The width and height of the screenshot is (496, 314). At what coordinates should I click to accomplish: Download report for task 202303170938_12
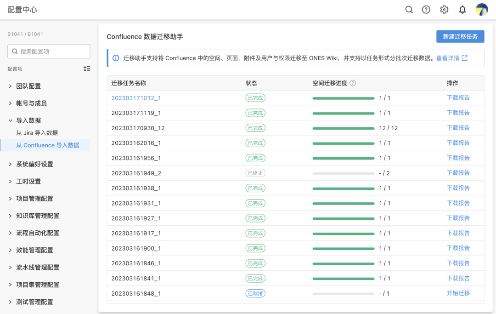click(458, 128)
